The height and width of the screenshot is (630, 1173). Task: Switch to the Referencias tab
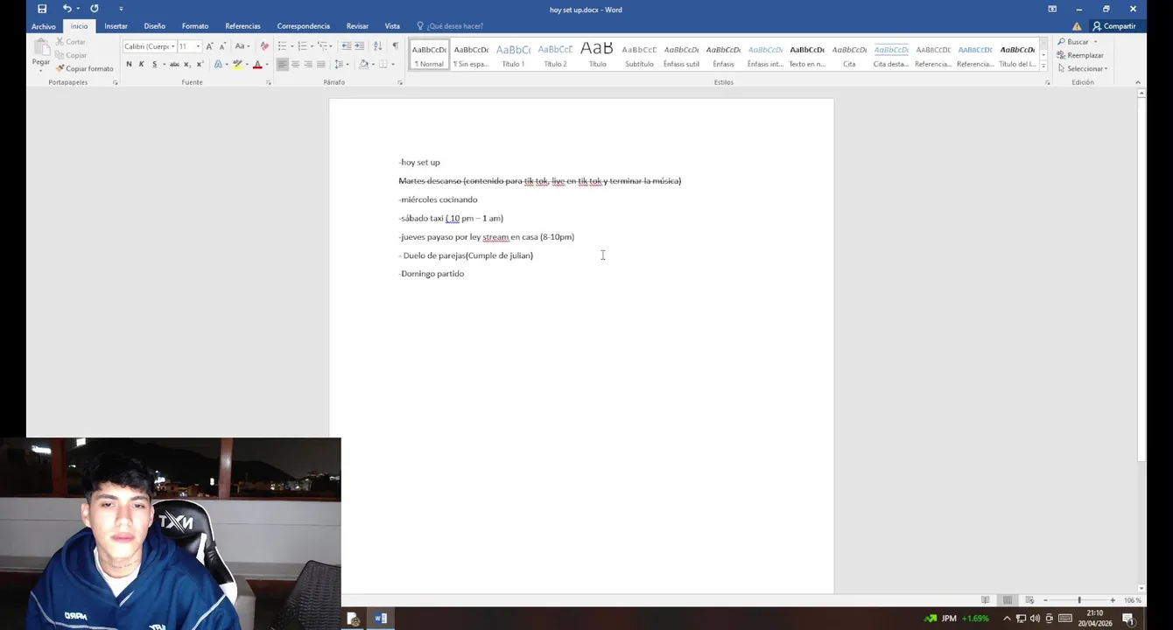point(242,26)
